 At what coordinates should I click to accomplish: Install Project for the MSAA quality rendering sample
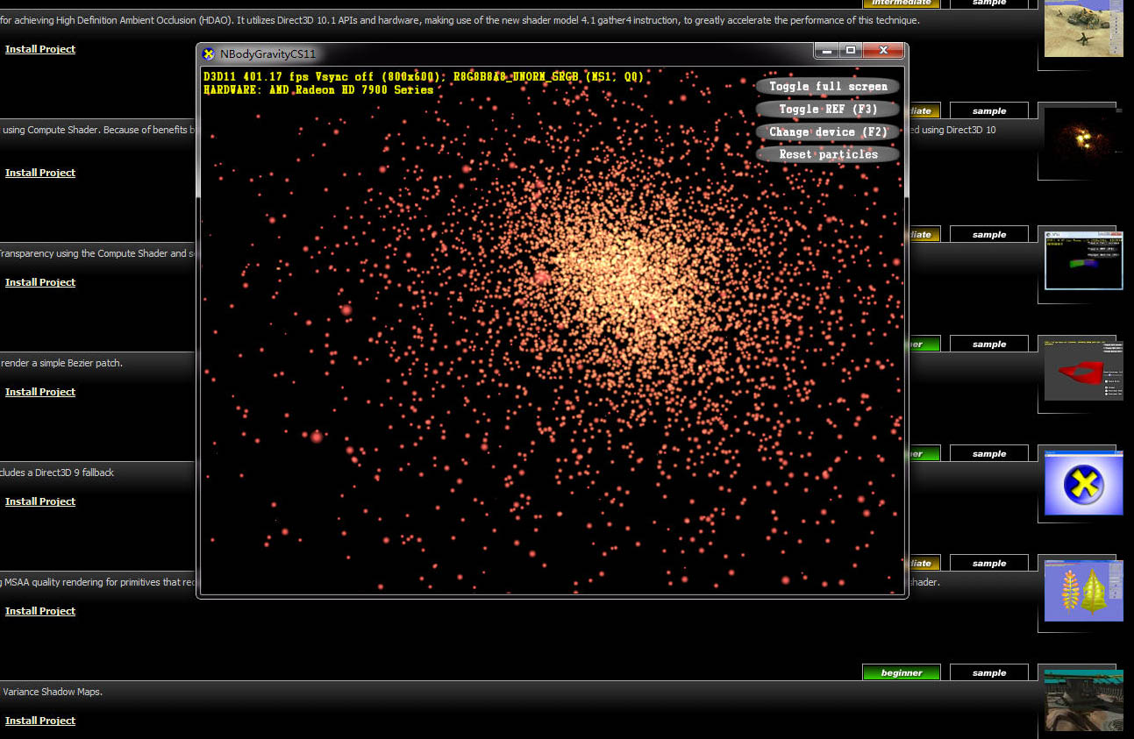(x=40, y=611)
